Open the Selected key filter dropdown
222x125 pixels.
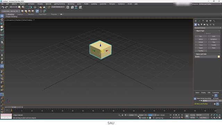pos(203,115)
